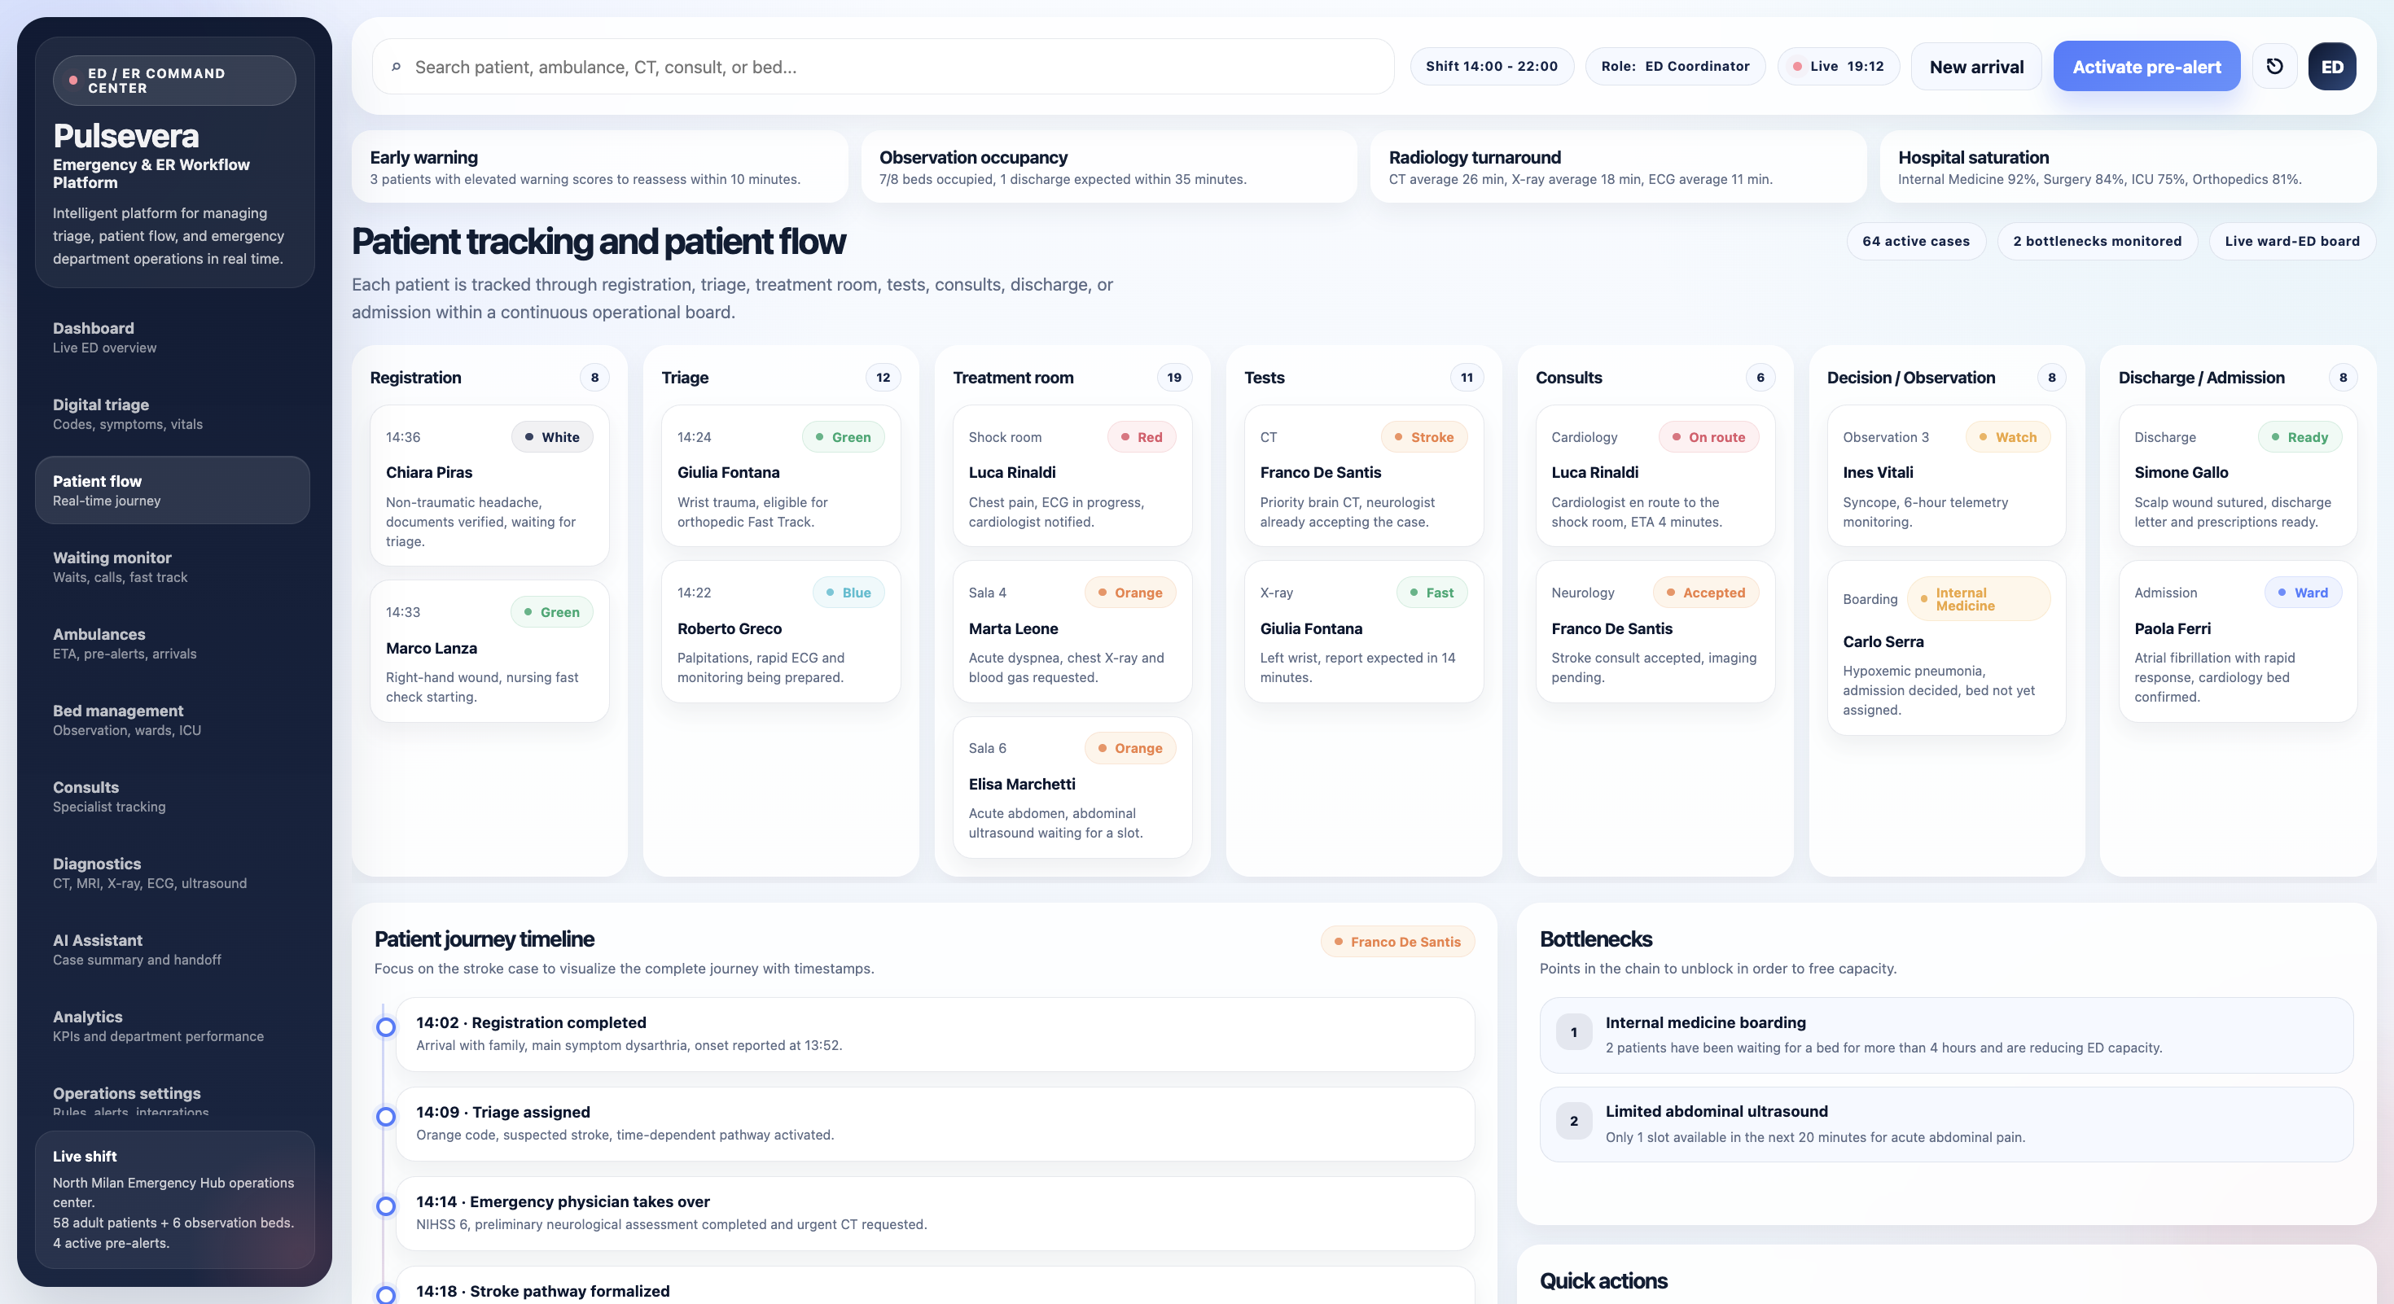Click the refresh history icon button
This screenshot has height=1304, width=2394.
click(x=2274, y=66)
